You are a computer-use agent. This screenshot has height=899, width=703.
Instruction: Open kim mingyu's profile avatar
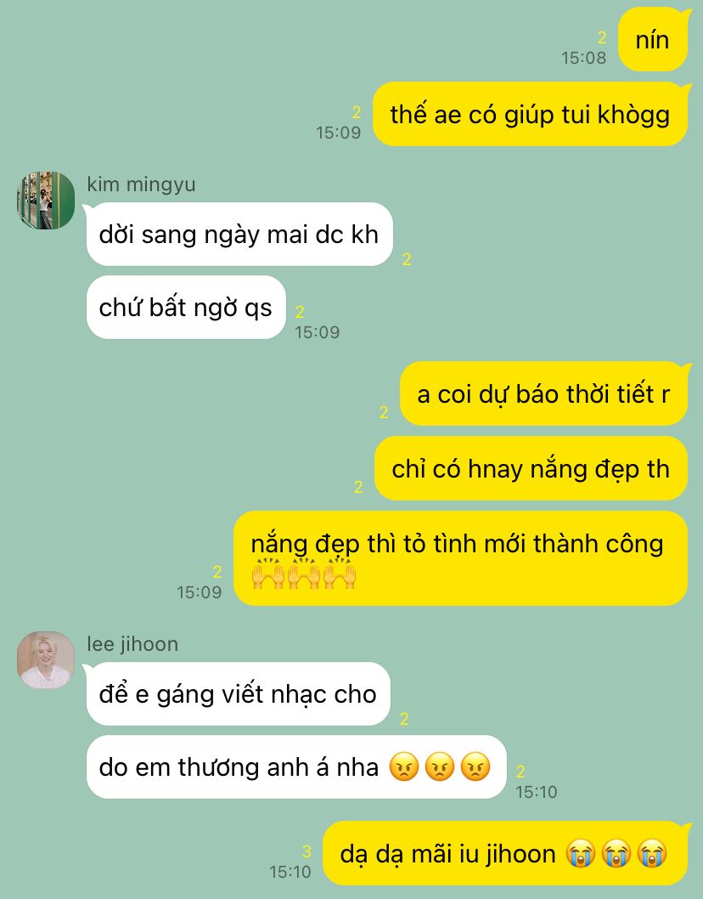(x=46, y=200)
